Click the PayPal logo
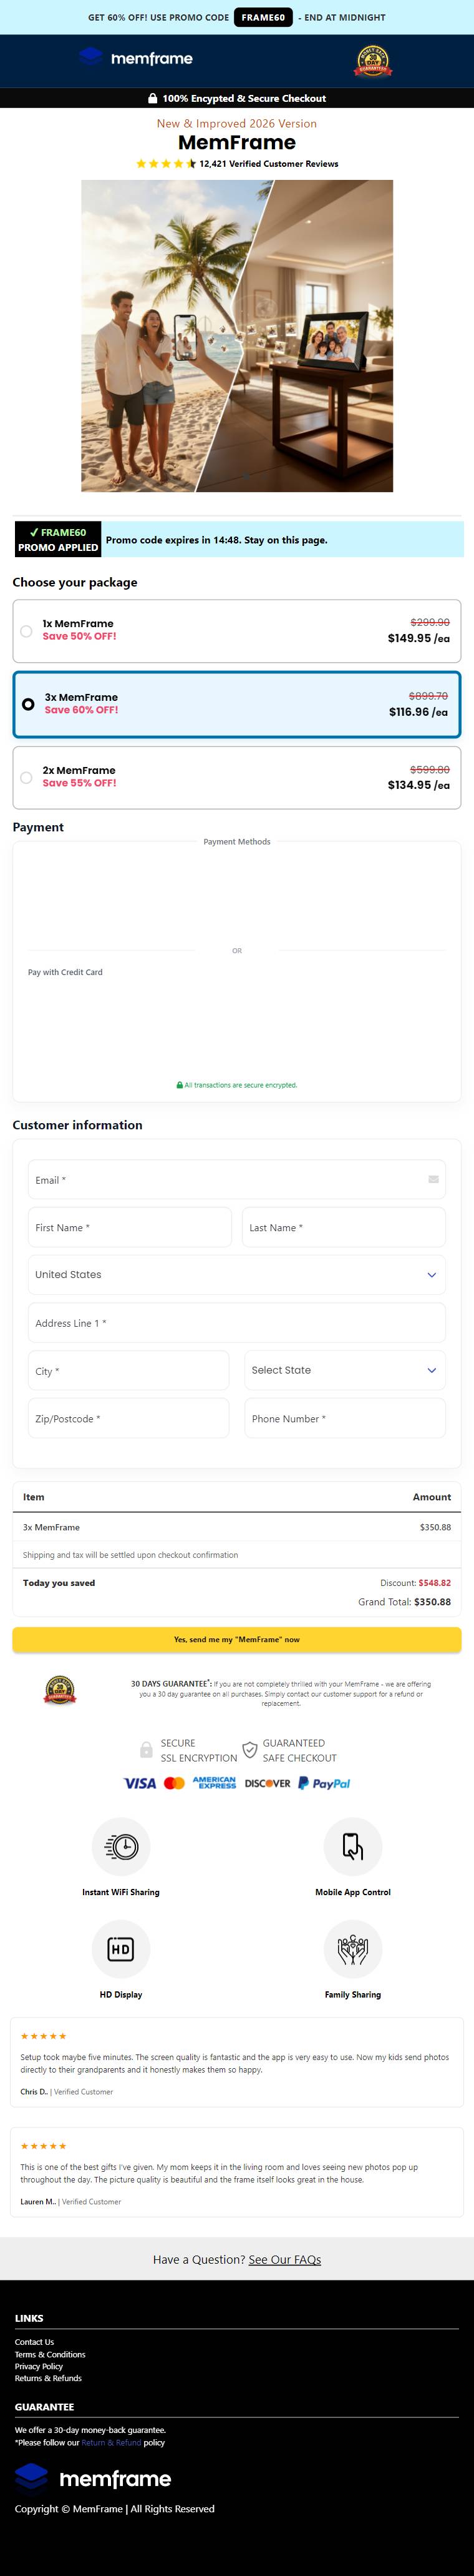The height and width of the screenshot is (2576, 474). 324,1784
